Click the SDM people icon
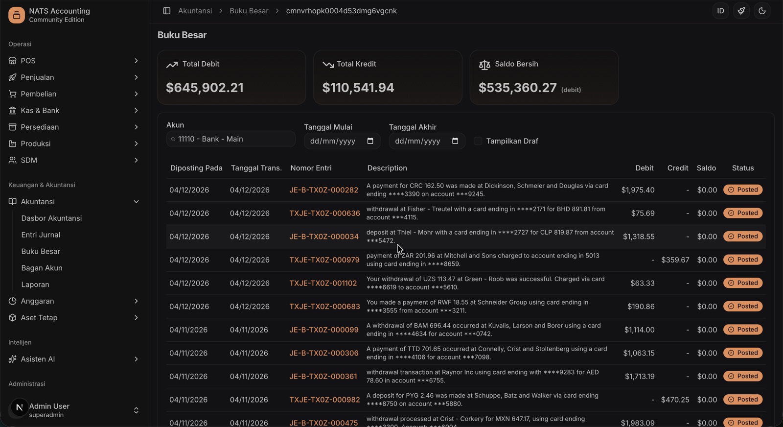The width and height of the screenshot is (783, 427). pos(13,160)
